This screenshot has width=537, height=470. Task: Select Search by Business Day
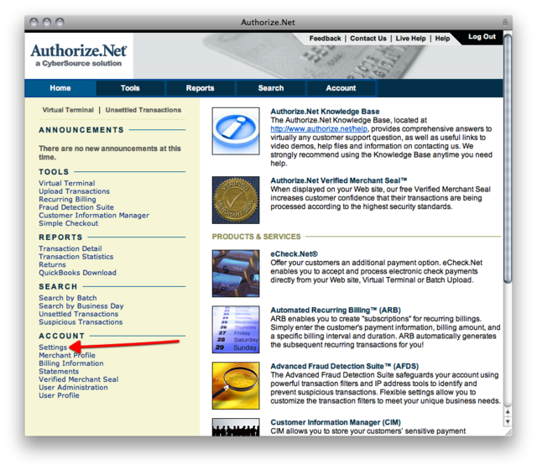click(81, 305)
